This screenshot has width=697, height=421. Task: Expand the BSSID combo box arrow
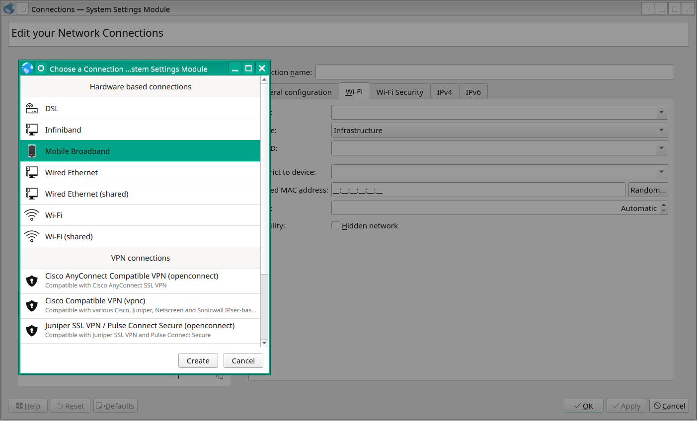pos(662,148)
